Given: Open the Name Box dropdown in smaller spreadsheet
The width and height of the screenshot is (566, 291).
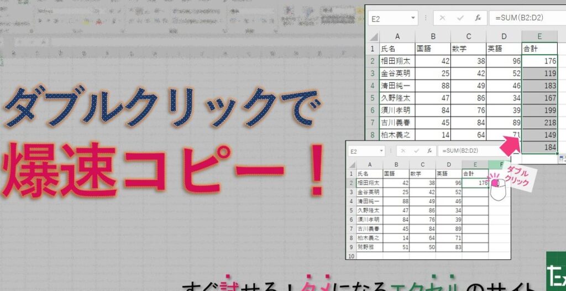Looking at the screenshot, I should (381, 150).
